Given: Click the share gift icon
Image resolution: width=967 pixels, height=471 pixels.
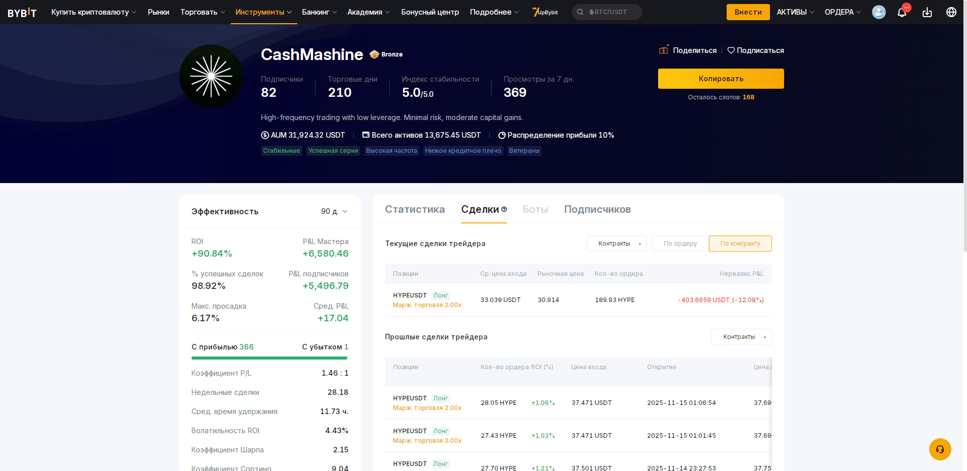Looking at the screenshot, I should click(x=664, y=49).
